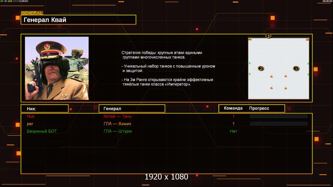Click the '1920 x 1080' resolution text
Viewport: 333px width, 187px height.
click(166, 177)
